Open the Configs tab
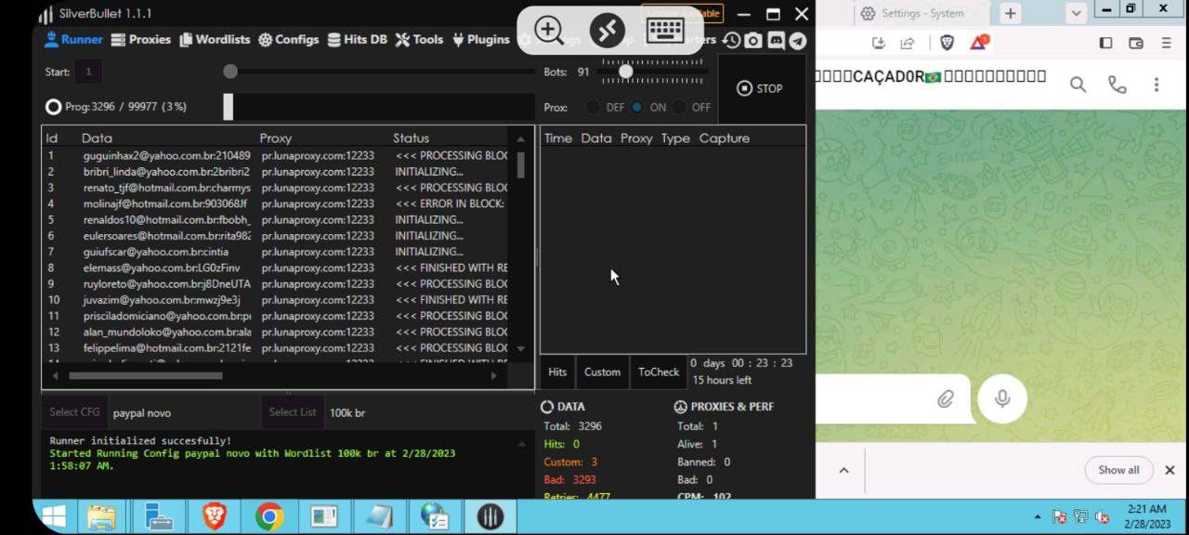 (289, 40)
